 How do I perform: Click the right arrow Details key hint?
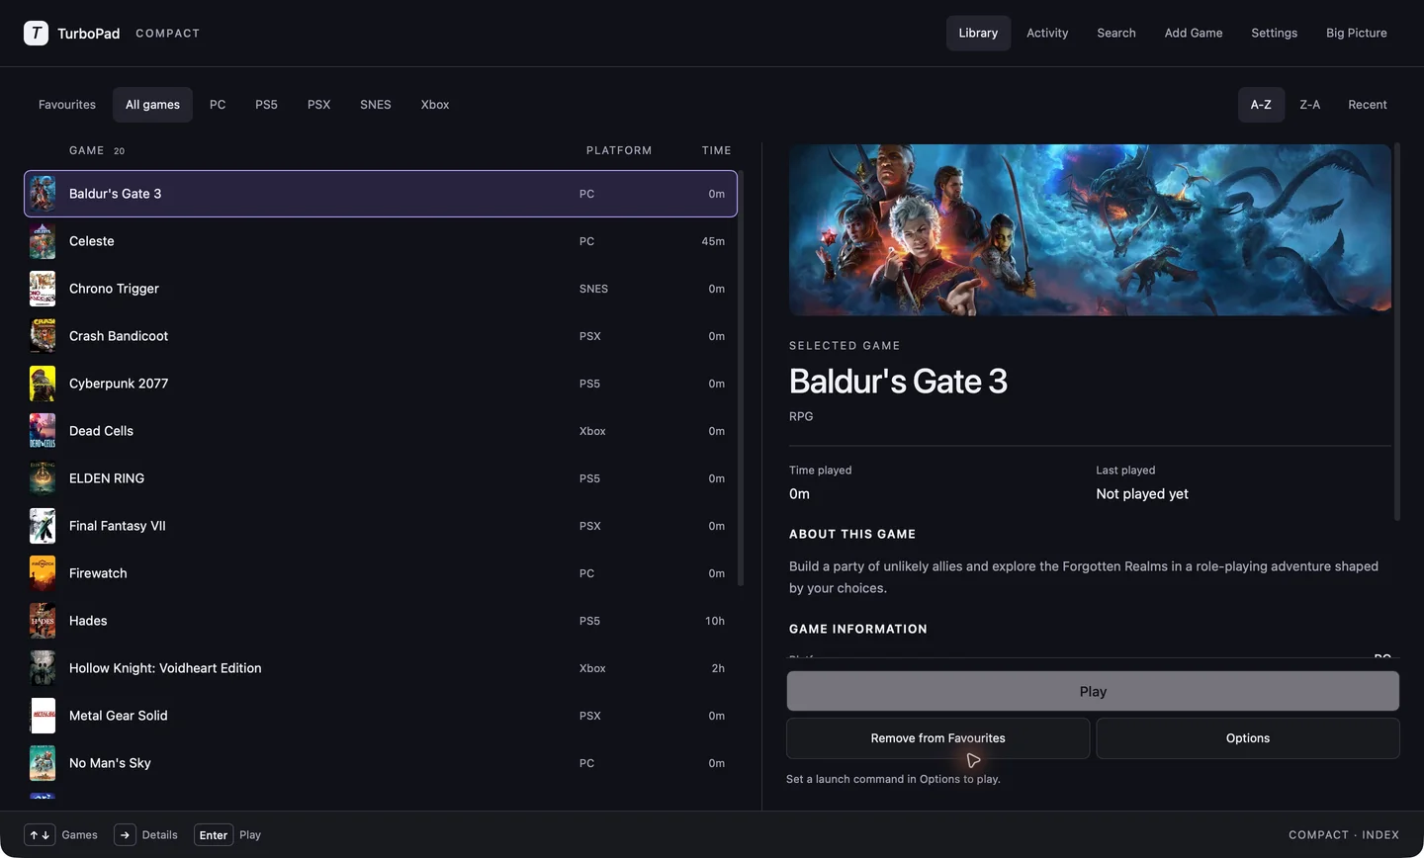(125, 835)
